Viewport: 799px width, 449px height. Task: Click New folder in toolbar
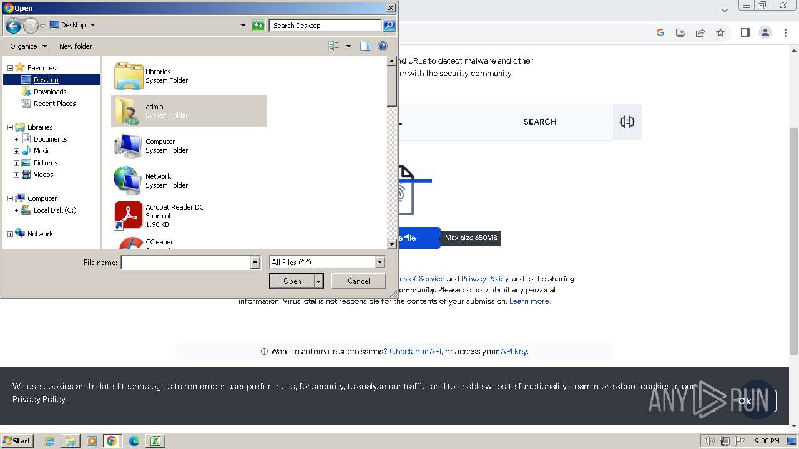click(76, 46)
